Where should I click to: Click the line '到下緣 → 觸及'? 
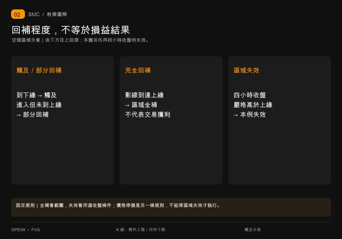point(37,95)
